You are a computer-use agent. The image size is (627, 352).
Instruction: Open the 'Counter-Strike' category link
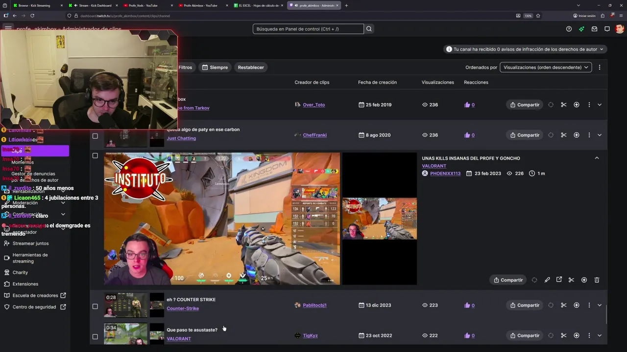point(183,308)
